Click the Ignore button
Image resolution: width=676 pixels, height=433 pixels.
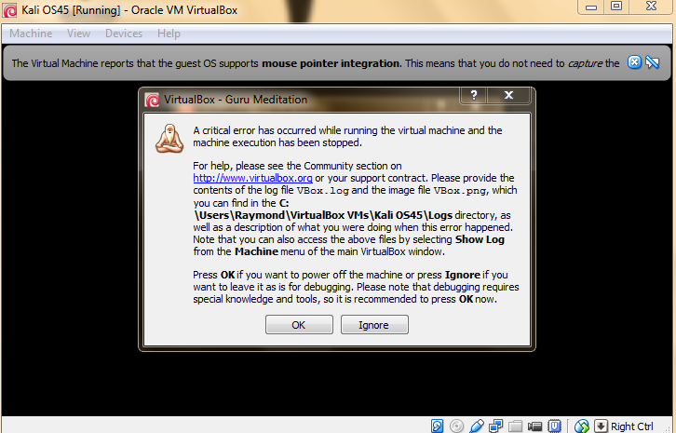coord(374,325)
